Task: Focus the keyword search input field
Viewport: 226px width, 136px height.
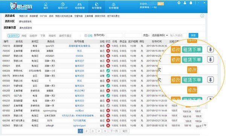Action: coord(179,35)
